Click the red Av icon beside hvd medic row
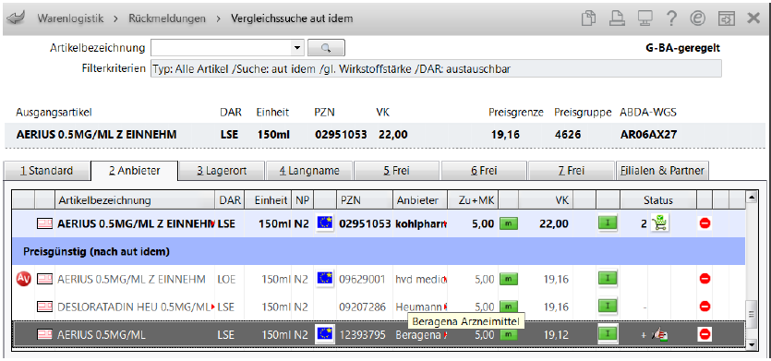Screen dimensions: 771x361 [22, 279]
